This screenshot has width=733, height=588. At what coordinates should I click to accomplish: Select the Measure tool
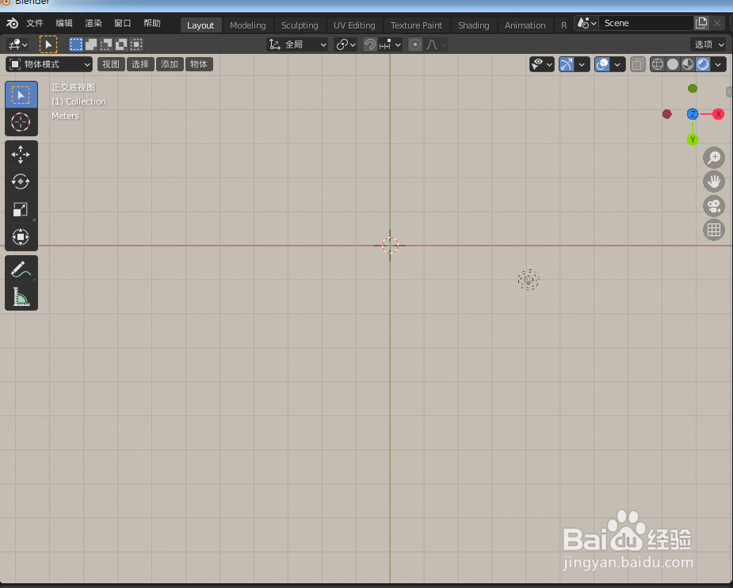pyautogui.click(x=21, y=297)
